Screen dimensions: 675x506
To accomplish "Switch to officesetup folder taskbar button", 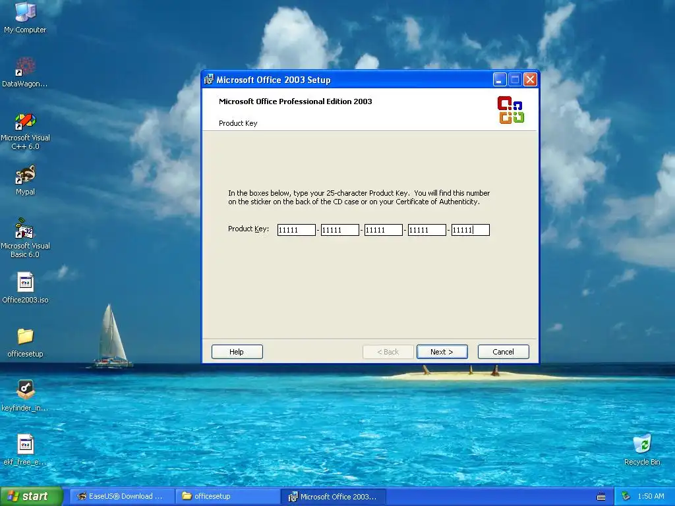I will point(227,496).
